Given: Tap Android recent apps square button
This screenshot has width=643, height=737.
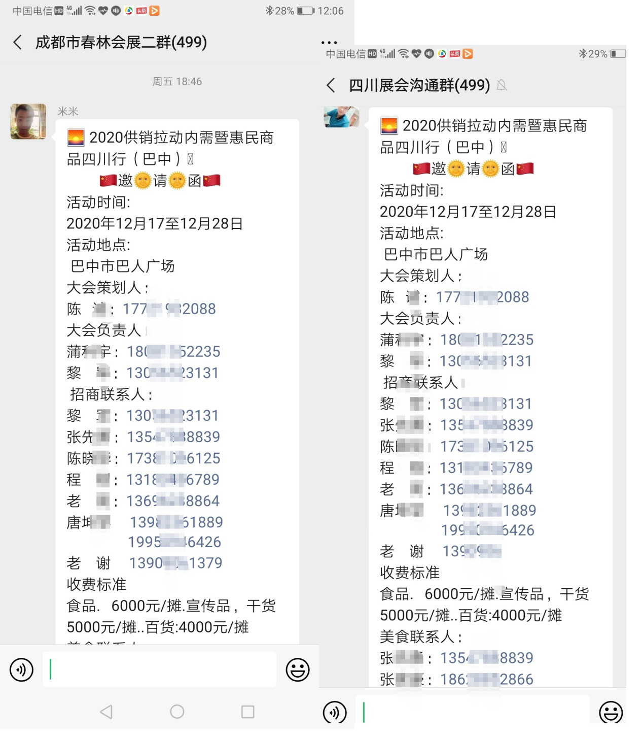Looking at the screenshot, I should point(248,712).
